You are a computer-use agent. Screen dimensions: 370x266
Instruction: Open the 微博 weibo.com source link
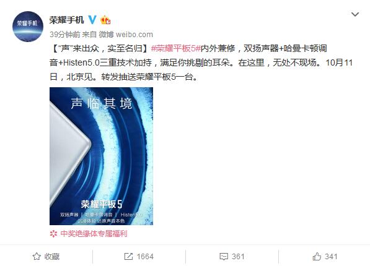tap(126, 35)
